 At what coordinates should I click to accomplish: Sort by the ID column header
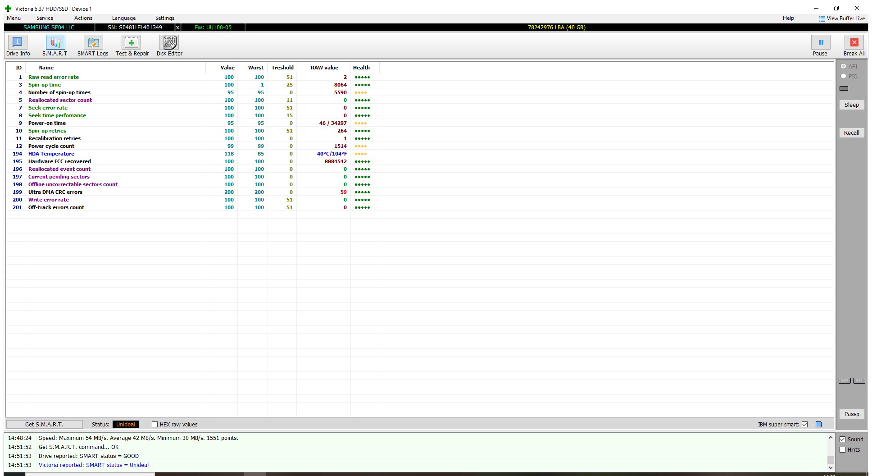click(18, 68)
